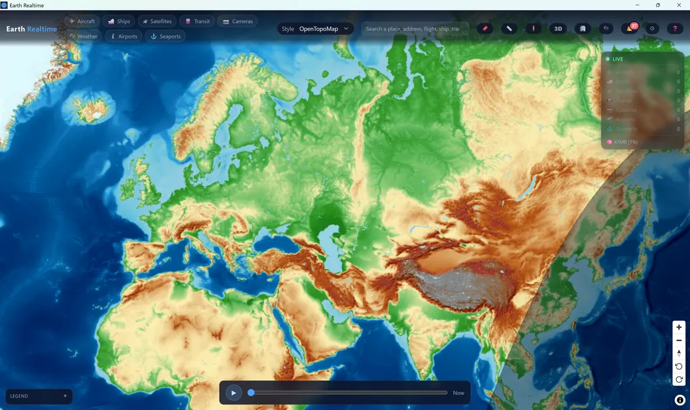690x410 pixels.
Task: Reset map bearing with compass arrow
Action: pos(679,353)
